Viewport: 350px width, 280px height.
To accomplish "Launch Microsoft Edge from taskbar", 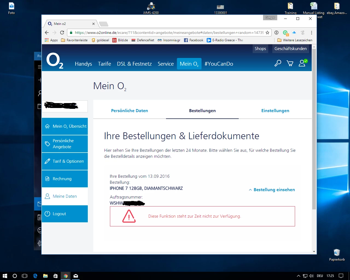I will click(x=35, y=276).
